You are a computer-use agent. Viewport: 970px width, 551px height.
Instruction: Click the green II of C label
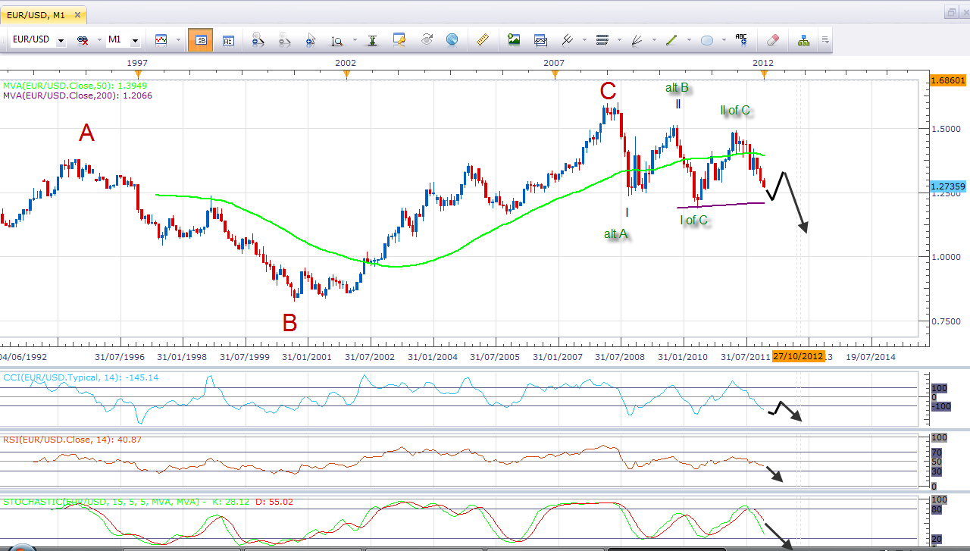(x=735, y=111)
